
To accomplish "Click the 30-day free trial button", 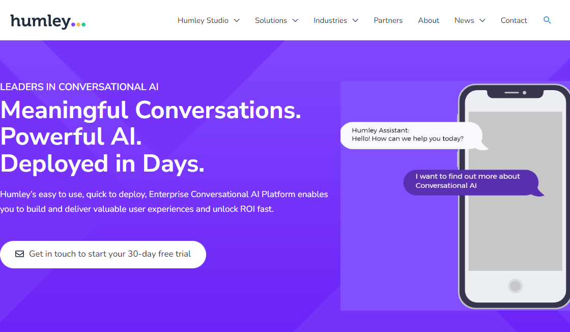I will tap(103, 254).
